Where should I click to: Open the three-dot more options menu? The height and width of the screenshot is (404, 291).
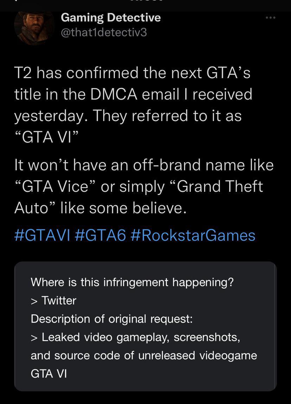[270, 18]
